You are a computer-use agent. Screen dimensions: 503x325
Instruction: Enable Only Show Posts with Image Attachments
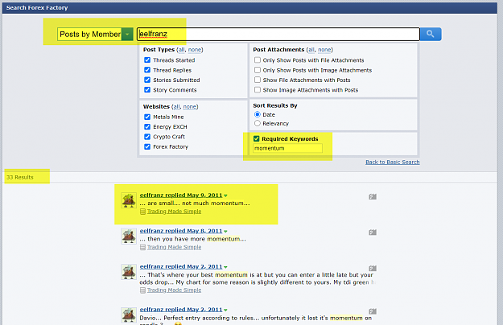(x=258, y=70)
